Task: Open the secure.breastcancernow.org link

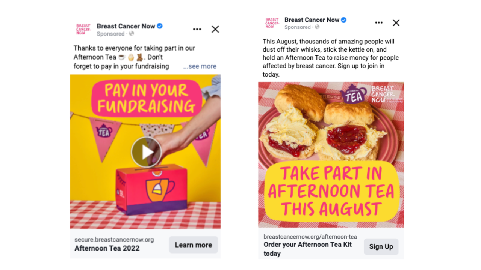Action: (114, 240)
